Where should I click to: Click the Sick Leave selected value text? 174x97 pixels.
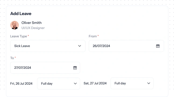[22, 46]
